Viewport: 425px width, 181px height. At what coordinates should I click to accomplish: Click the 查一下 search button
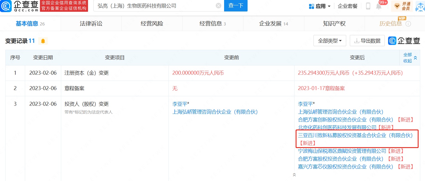(236, 6)
